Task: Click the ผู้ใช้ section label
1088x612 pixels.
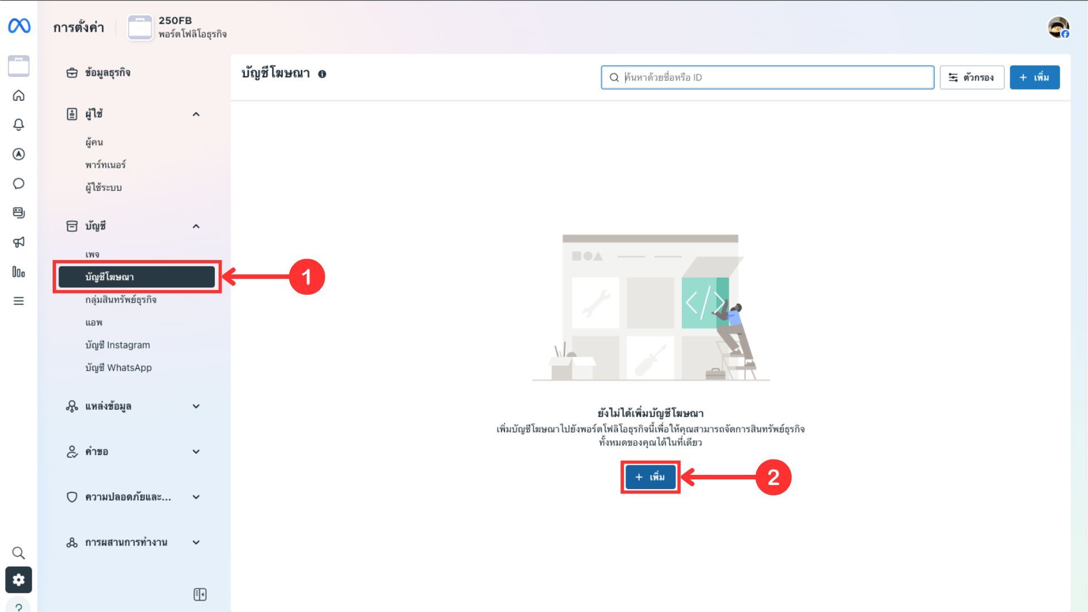Action: (x=93, y=114)
